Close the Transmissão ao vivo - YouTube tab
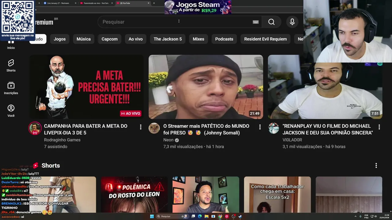The height and width of the screenshot is (220, 392). click(x=112, y=3)
